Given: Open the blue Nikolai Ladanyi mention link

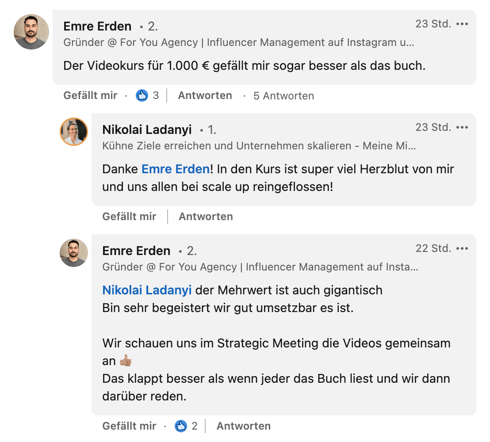Looking at the screenshot, I should [x=147, y=290].
